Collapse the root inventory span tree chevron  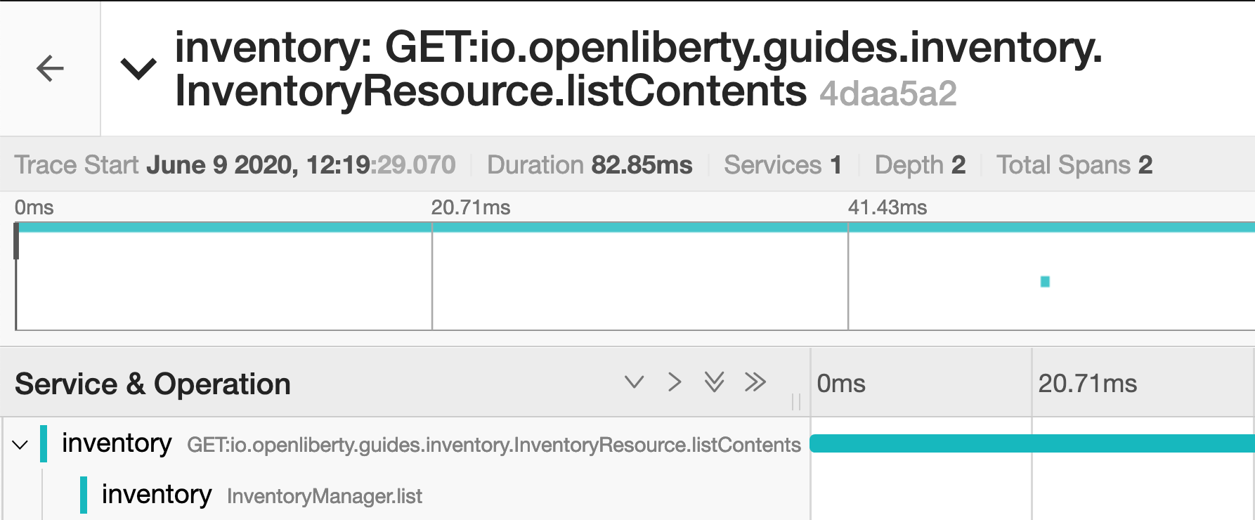20,445
